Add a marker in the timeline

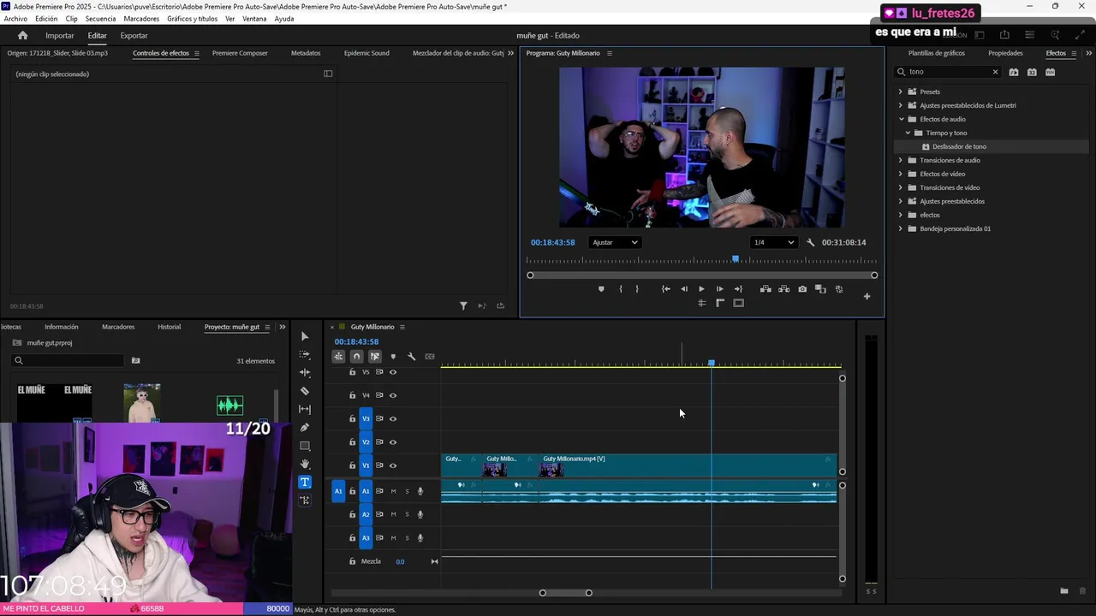tap(393, 357)
